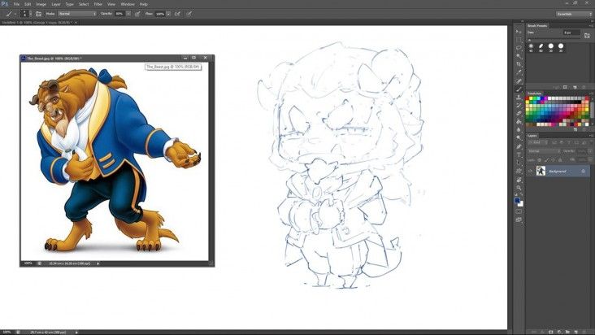The height and width of the screenshot is (335, 595).
Task: Select the Eyedropper tool
Action: (x=519, y=72)
